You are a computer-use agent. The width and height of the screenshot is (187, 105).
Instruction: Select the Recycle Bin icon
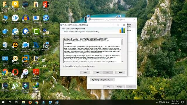(5, 46)
